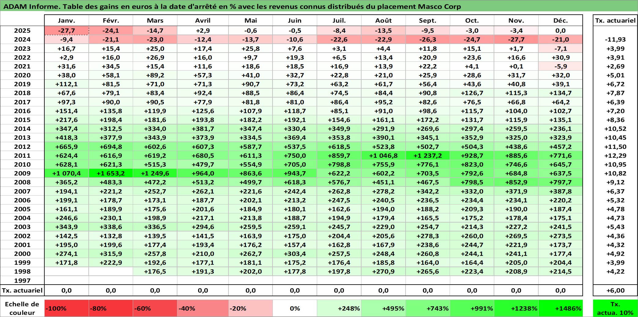Click the 2008 Nov. value +852,9
The width and height of the screenshot is (638, 317).
516,182
